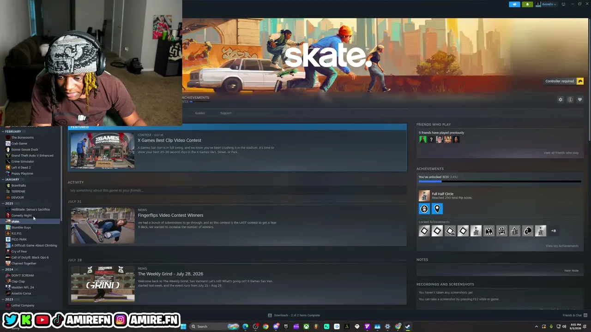Click View all friends who play

561,153
